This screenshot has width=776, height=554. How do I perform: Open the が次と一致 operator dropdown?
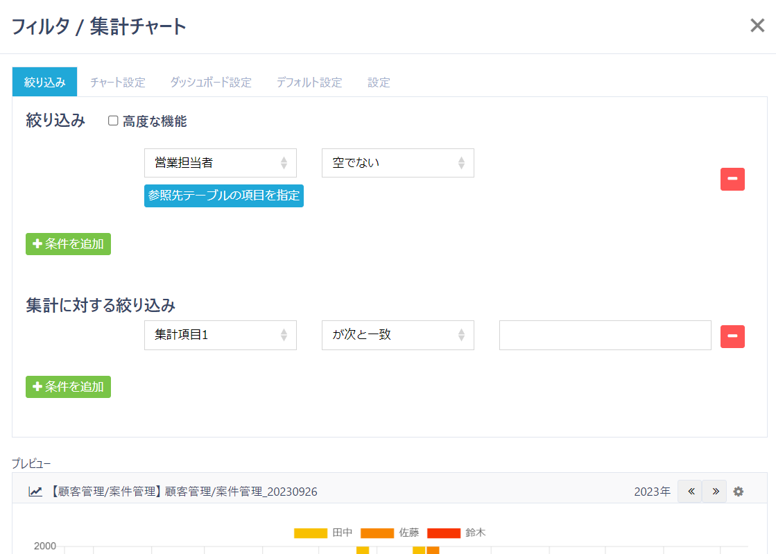click(x=397, y=335)
